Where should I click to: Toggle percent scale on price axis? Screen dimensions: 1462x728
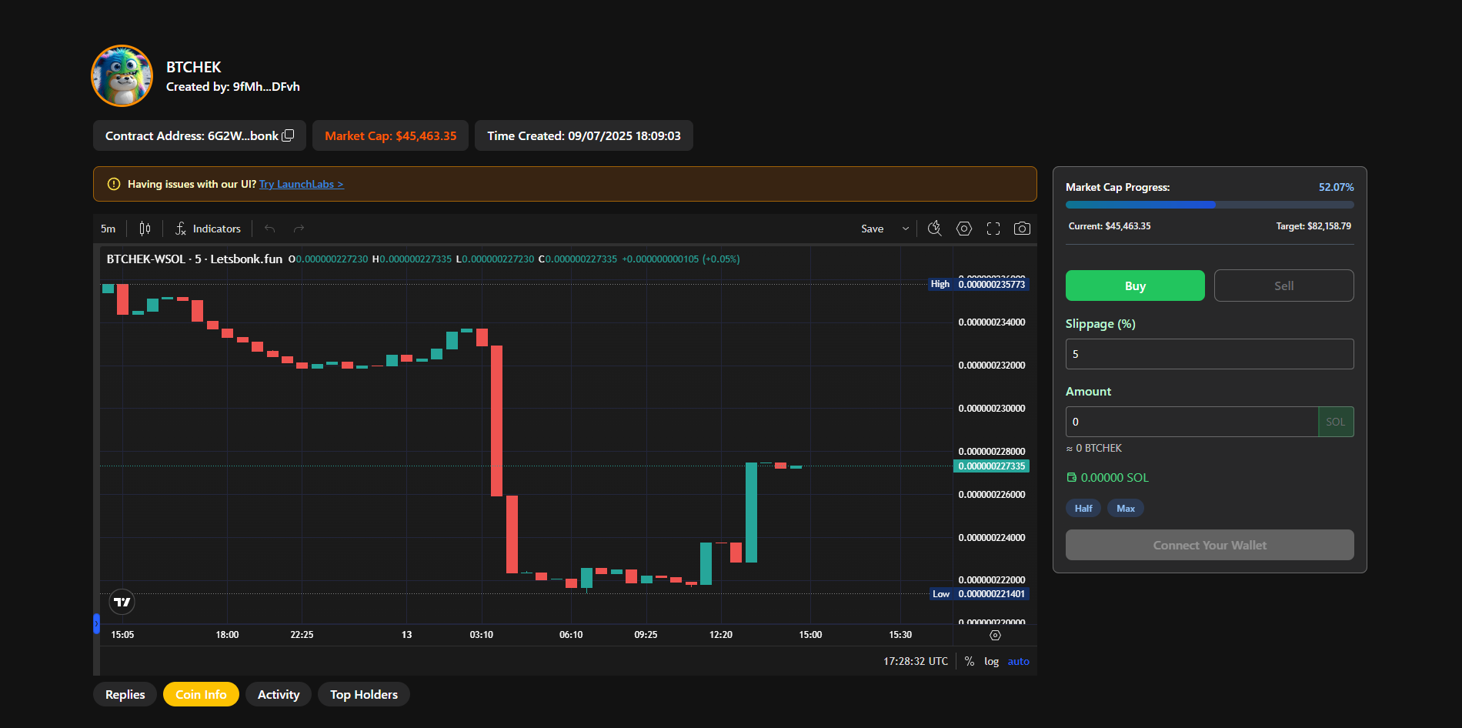(969, 661)
